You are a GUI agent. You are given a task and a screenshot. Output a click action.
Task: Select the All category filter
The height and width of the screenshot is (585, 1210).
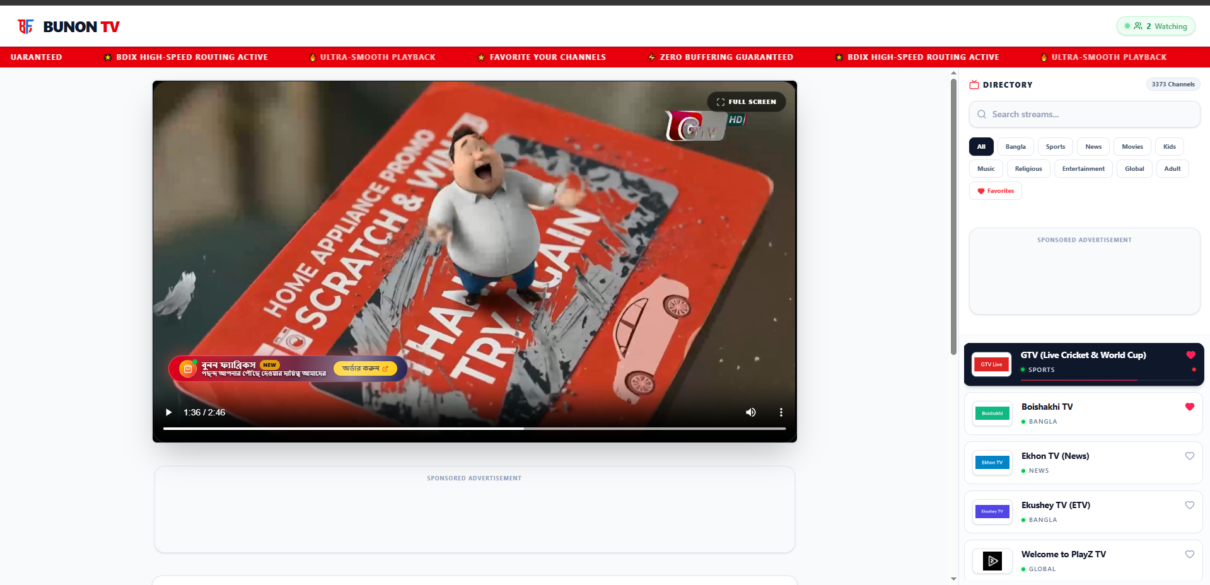coord(981,146)
